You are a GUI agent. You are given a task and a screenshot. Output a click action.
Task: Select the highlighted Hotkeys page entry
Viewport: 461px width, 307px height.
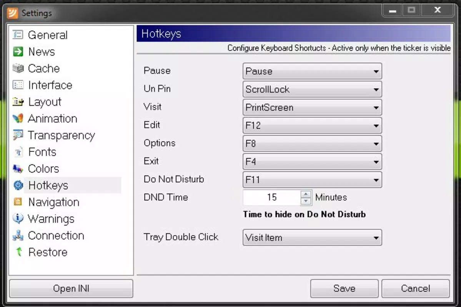pos(73,185)
